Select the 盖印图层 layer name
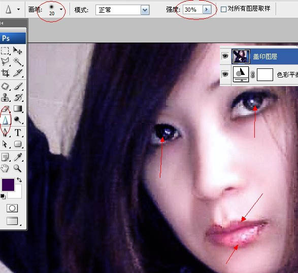 (x=265, y=57)
